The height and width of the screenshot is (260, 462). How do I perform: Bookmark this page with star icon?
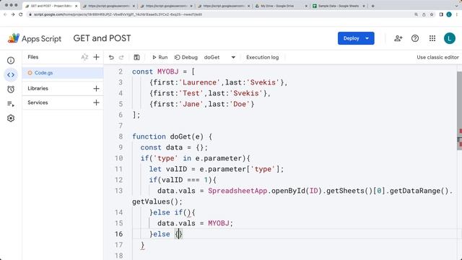tap(432, 14)
